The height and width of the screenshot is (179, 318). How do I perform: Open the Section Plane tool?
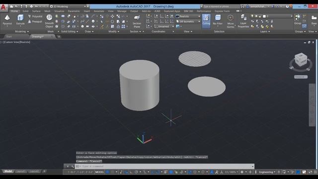click(137, 21)
